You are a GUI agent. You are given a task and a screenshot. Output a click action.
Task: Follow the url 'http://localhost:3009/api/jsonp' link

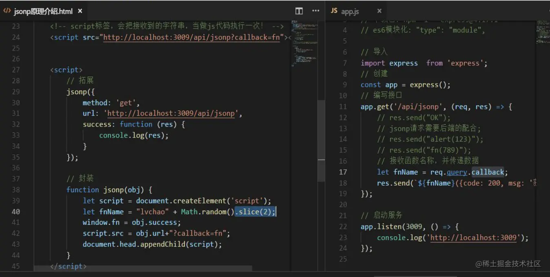tap(171, 113)
